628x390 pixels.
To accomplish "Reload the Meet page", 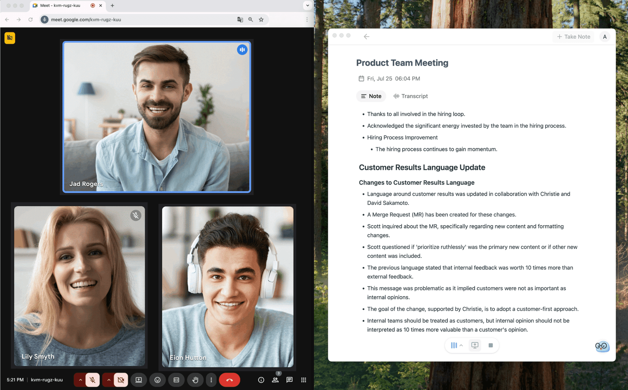I will [30, 20].
